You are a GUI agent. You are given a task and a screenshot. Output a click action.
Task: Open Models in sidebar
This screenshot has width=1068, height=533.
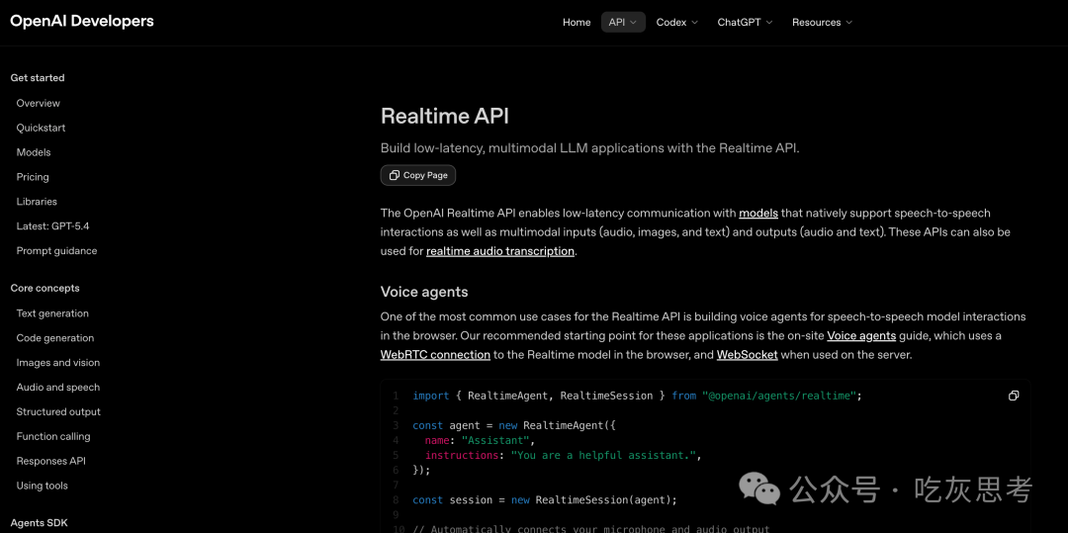[x=34, y=152]
